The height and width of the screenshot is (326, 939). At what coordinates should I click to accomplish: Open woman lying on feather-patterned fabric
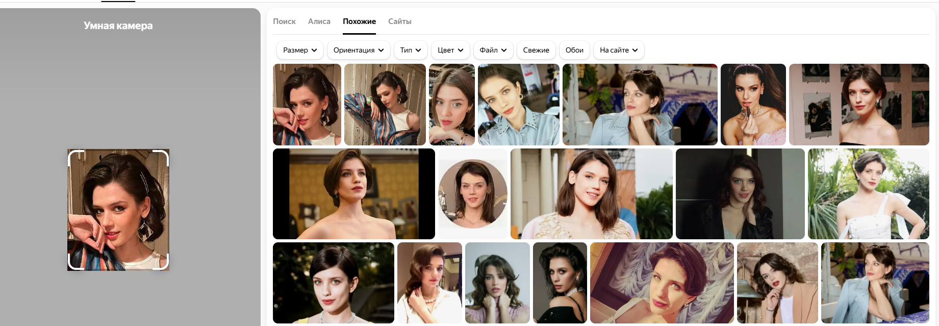click(662, 283)
